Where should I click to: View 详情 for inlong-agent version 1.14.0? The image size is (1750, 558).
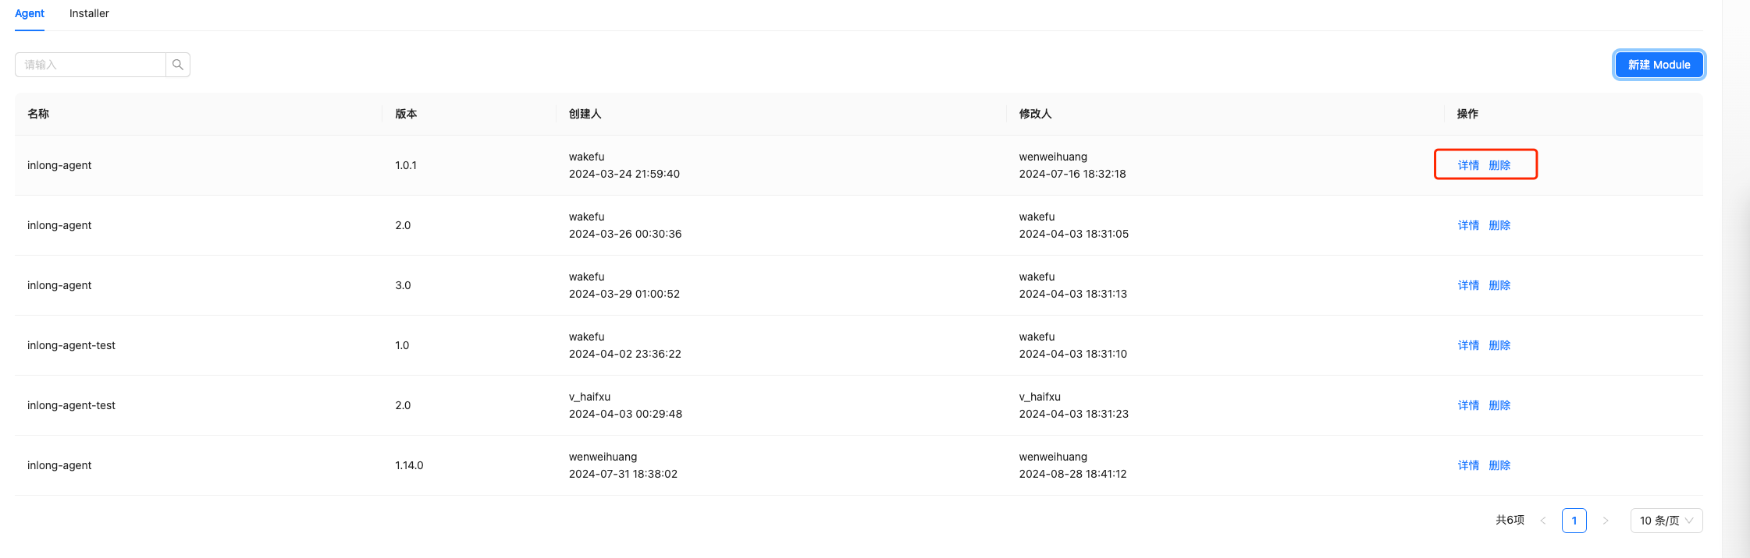[1468, 465]
